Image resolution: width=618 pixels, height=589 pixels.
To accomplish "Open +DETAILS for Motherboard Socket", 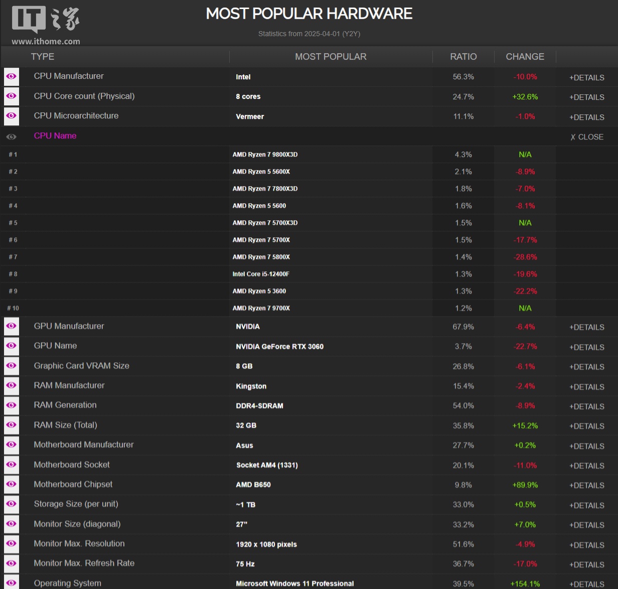I will coord(586,466).
